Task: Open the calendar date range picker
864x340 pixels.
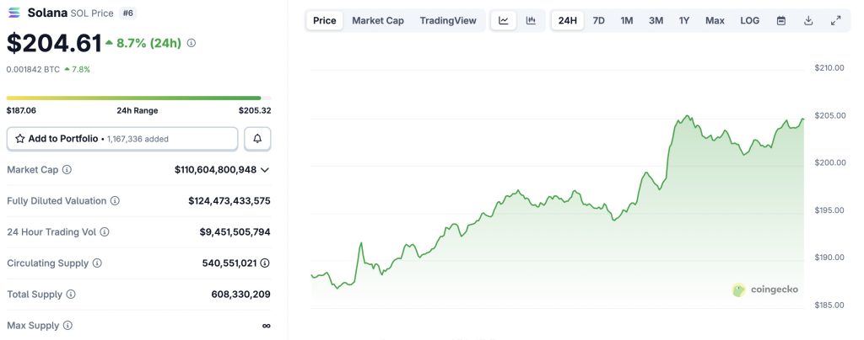Action: click(781, 20)
